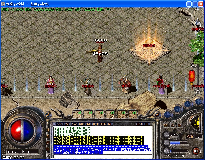Image resolution: width=205 pixels, height=160 pixels.
Task: Click the linked-boxes trade icon in chat toolbar
Action: tap(95, 124)
